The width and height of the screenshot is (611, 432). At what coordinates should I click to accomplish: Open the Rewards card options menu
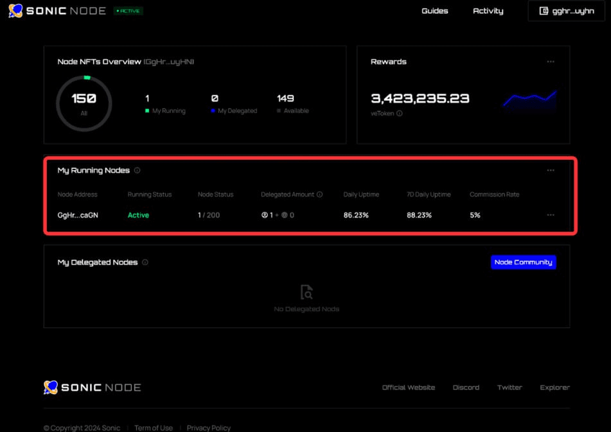(x=550, y=62)
